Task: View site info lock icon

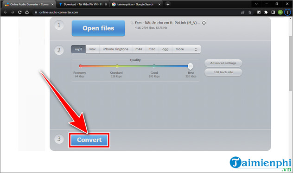Action: (36, 13)
